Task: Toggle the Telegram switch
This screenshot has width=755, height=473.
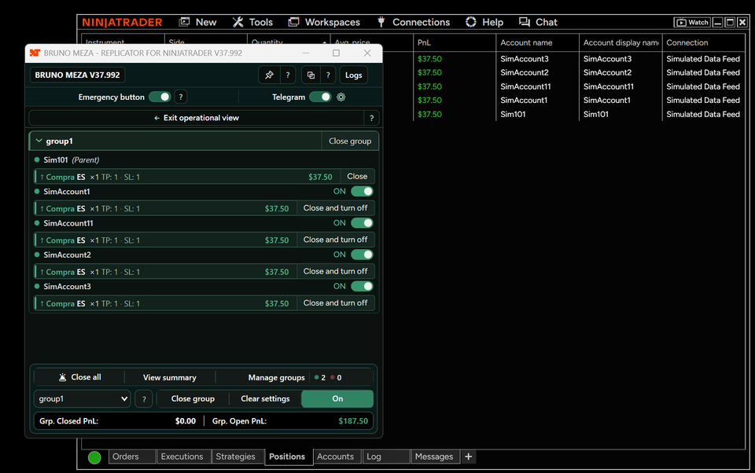Action: (x=320, y=97)
